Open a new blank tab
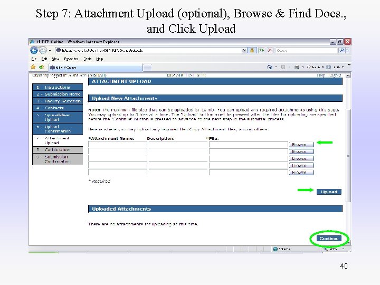380x285 pixels. click(147, 68)
